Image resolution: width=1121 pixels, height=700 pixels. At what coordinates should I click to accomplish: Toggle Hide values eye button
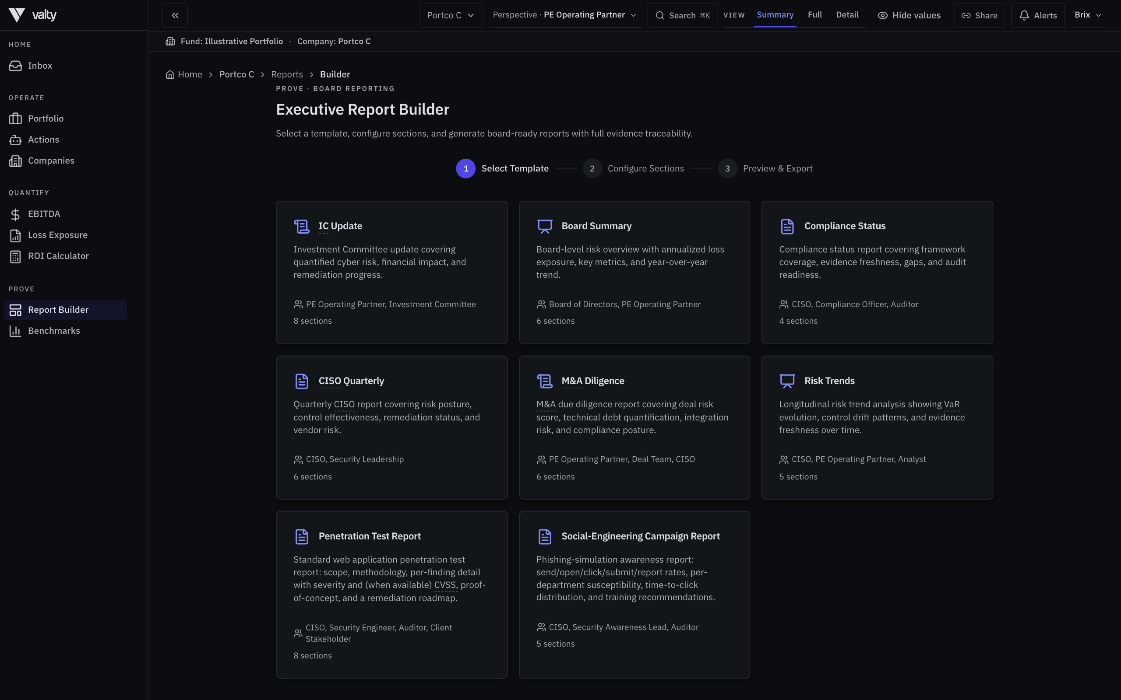[x=909, y=15]
